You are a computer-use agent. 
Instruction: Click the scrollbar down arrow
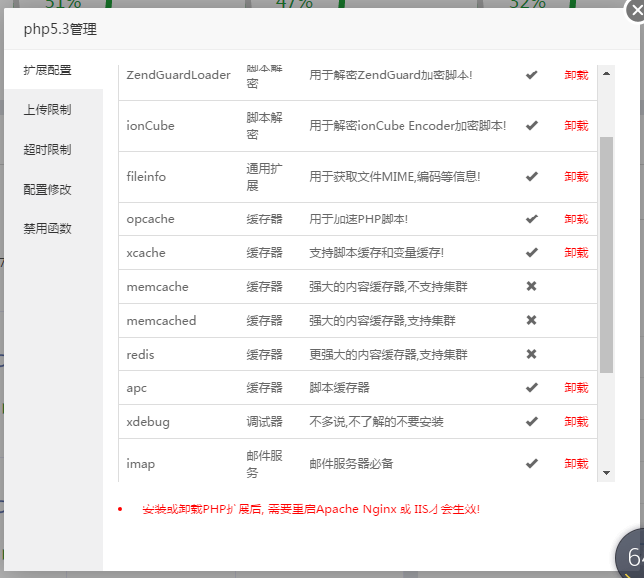click(606, 473)
